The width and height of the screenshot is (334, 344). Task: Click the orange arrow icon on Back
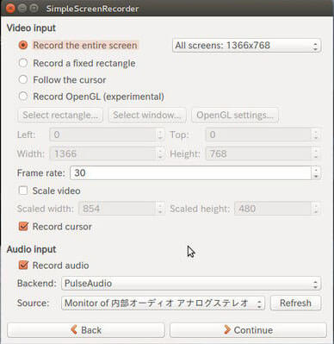[x=74, y=329]
